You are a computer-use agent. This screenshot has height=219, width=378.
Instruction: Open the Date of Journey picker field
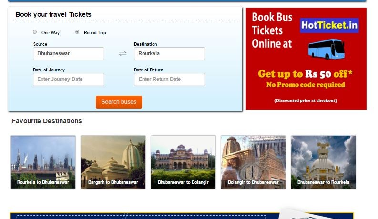[69, 80]
